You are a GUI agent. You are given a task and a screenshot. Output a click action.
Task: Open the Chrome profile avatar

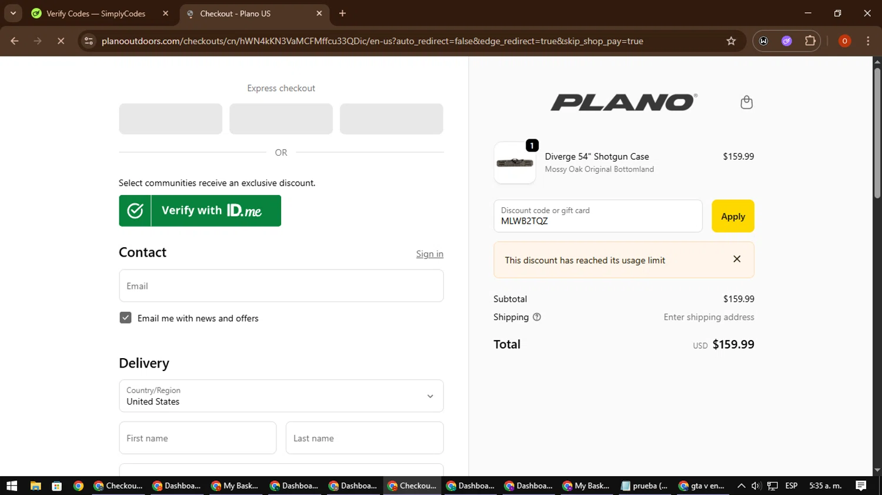tap(844, 41)
